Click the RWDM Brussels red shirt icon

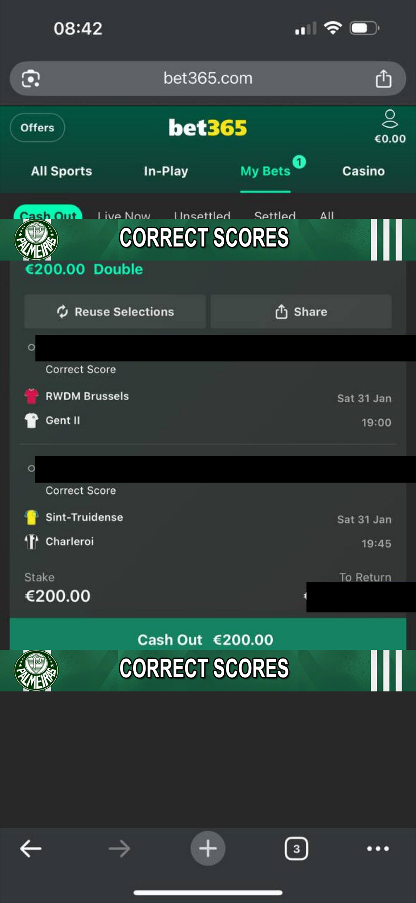click(31, 396)
